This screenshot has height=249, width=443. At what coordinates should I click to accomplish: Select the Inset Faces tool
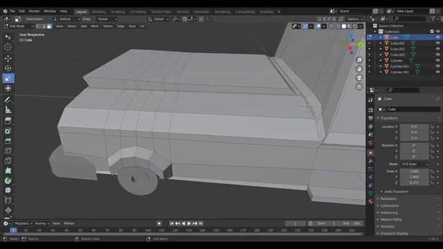pos(8,131)
